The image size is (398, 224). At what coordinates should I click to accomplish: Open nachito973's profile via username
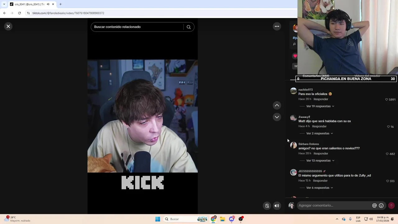[305, 90]
